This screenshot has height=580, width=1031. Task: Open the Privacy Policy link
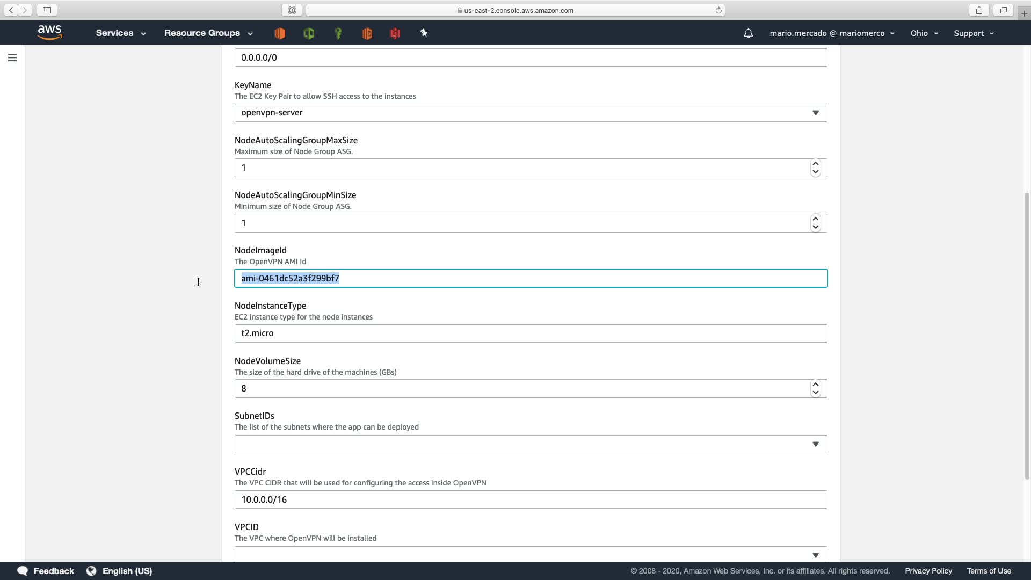click(928, 571)
